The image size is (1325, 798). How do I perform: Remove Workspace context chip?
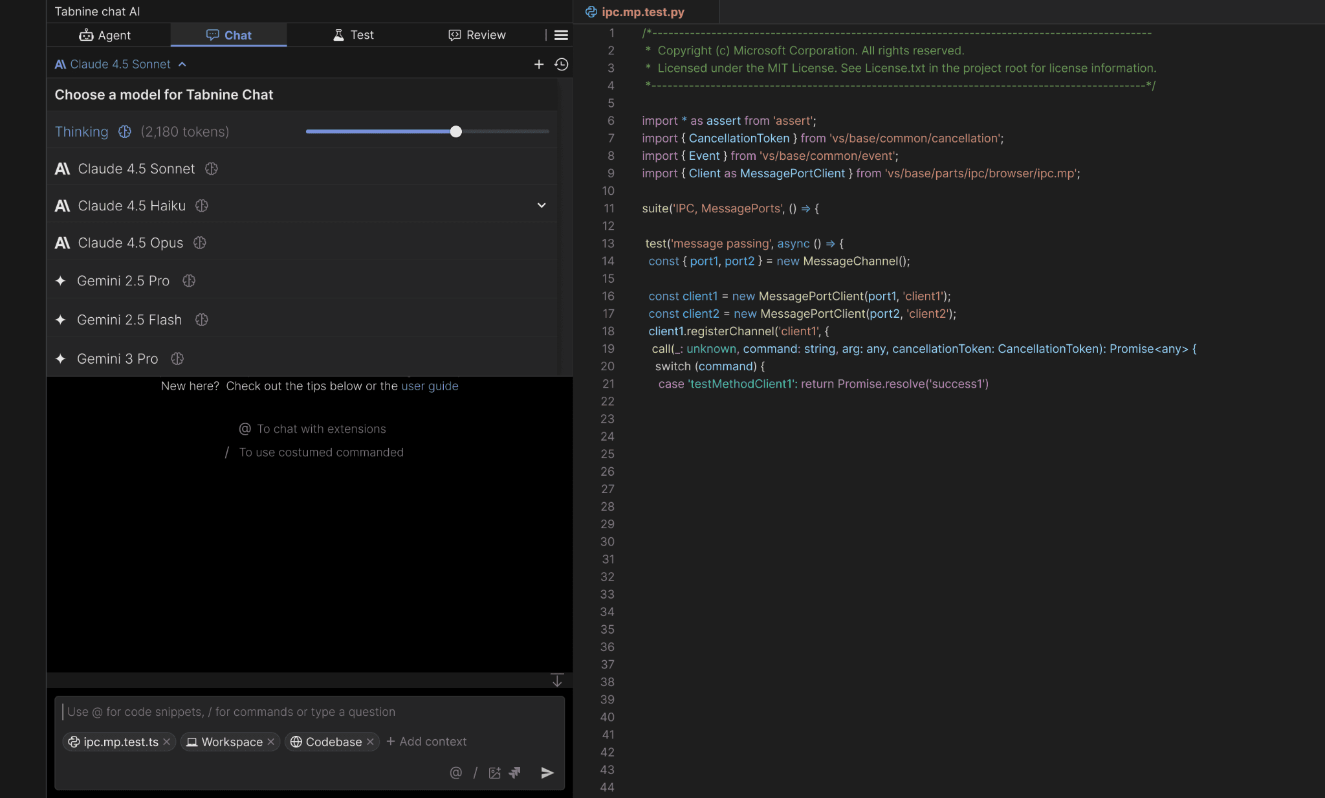coord(271,742)
